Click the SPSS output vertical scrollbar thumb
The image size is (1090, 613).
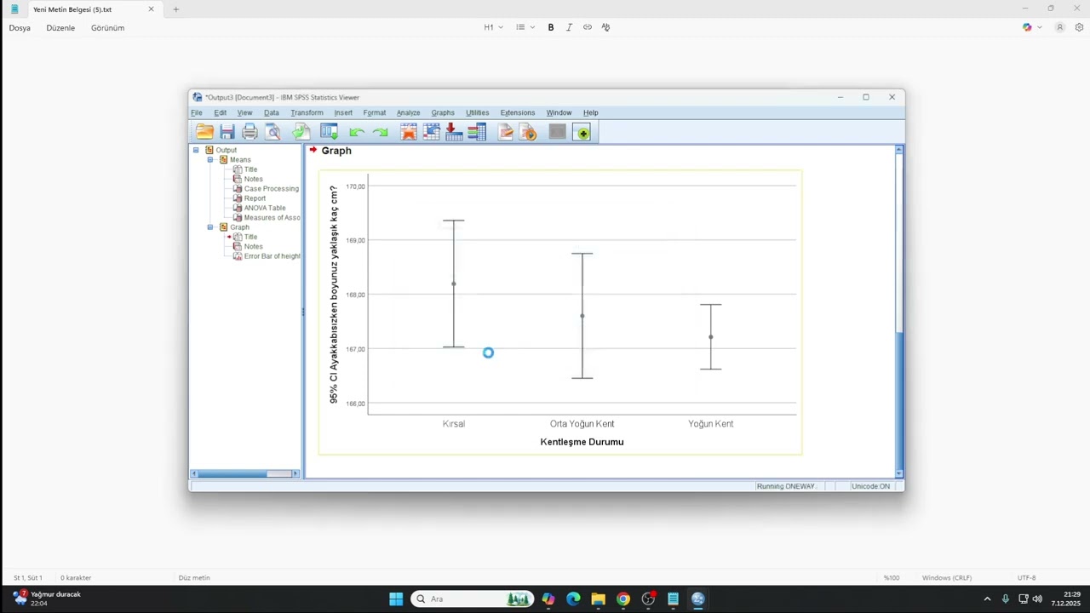point(898,400)
